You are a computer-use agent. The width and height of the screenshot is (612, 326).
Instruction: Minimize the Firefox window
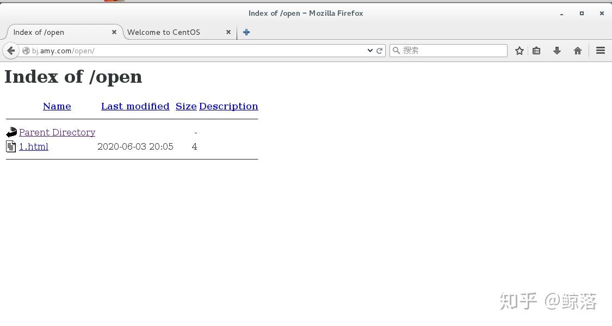pyautogui.click(x=561, y=14)
